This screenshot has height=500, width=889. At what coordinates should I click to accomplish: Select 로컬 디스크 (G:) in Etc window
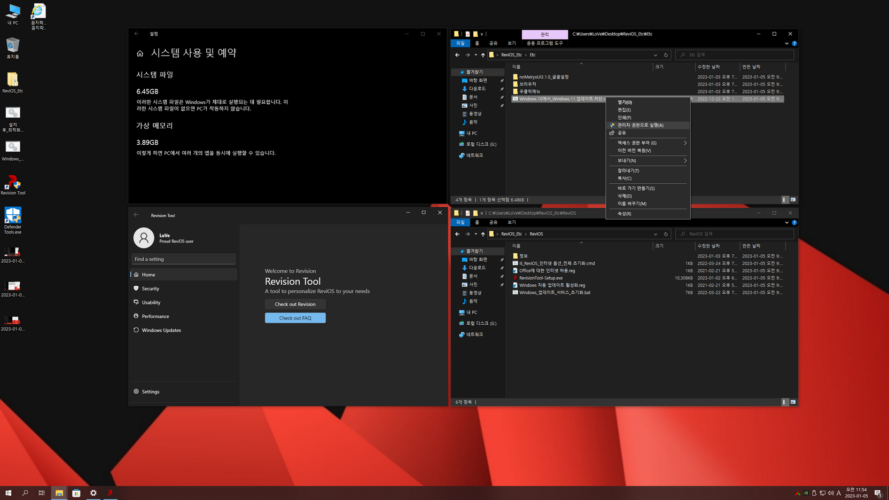(x=478, y=144)
